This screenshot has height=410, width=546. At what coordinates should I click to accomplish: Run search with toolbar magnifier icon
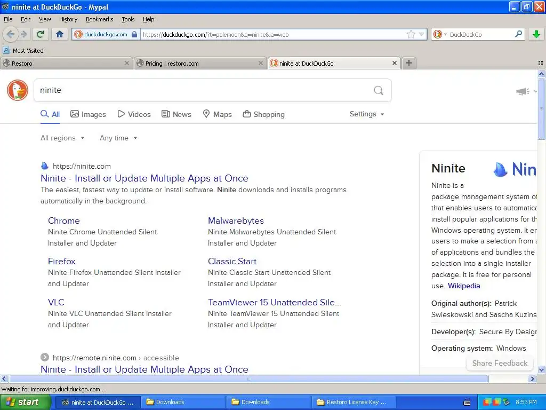[x=518, y=34]
